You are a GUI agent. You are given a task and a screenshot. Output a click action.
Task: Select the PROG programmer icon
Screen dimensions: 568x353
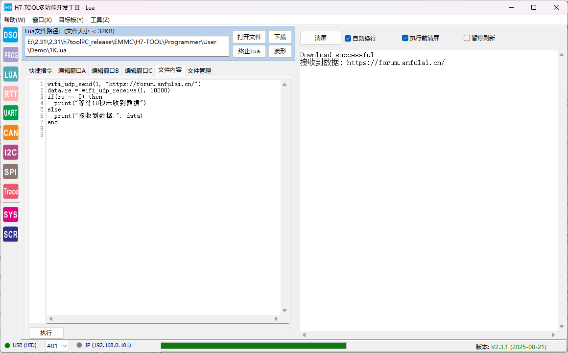(10, 55)
